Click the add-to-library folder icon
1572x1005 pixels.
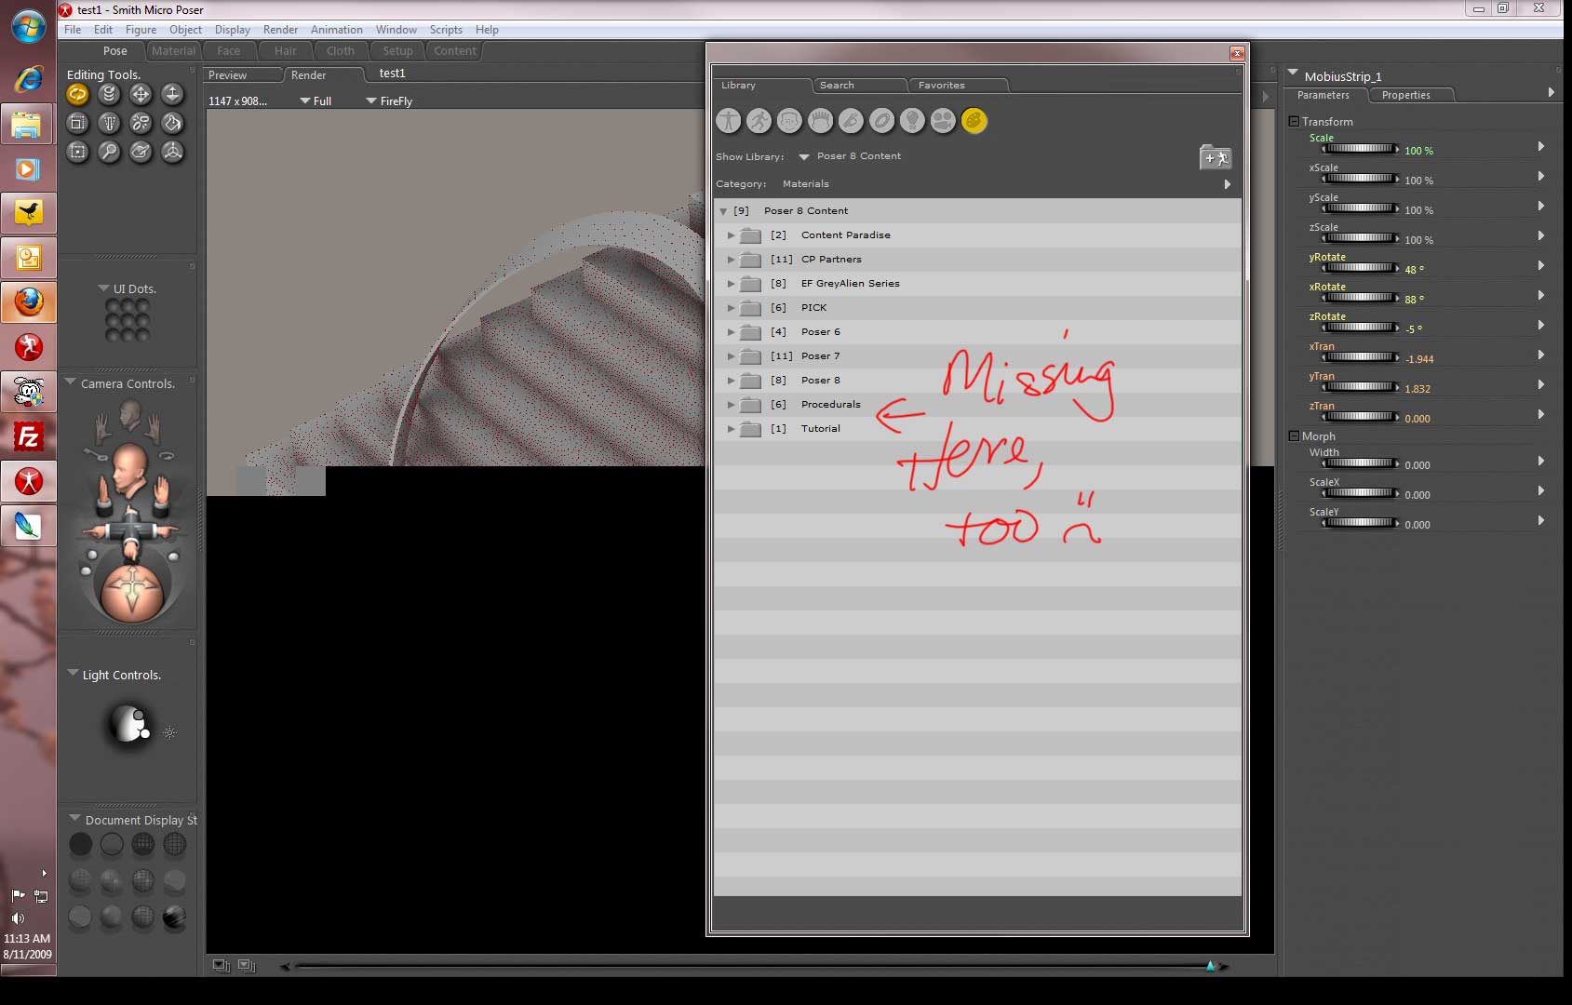coord(1216,158)
